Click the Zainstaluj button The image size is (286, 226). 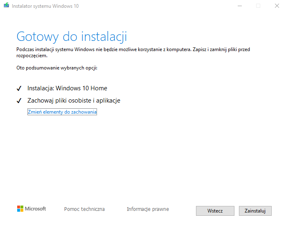pyautogui.click(x=255, y=211)
